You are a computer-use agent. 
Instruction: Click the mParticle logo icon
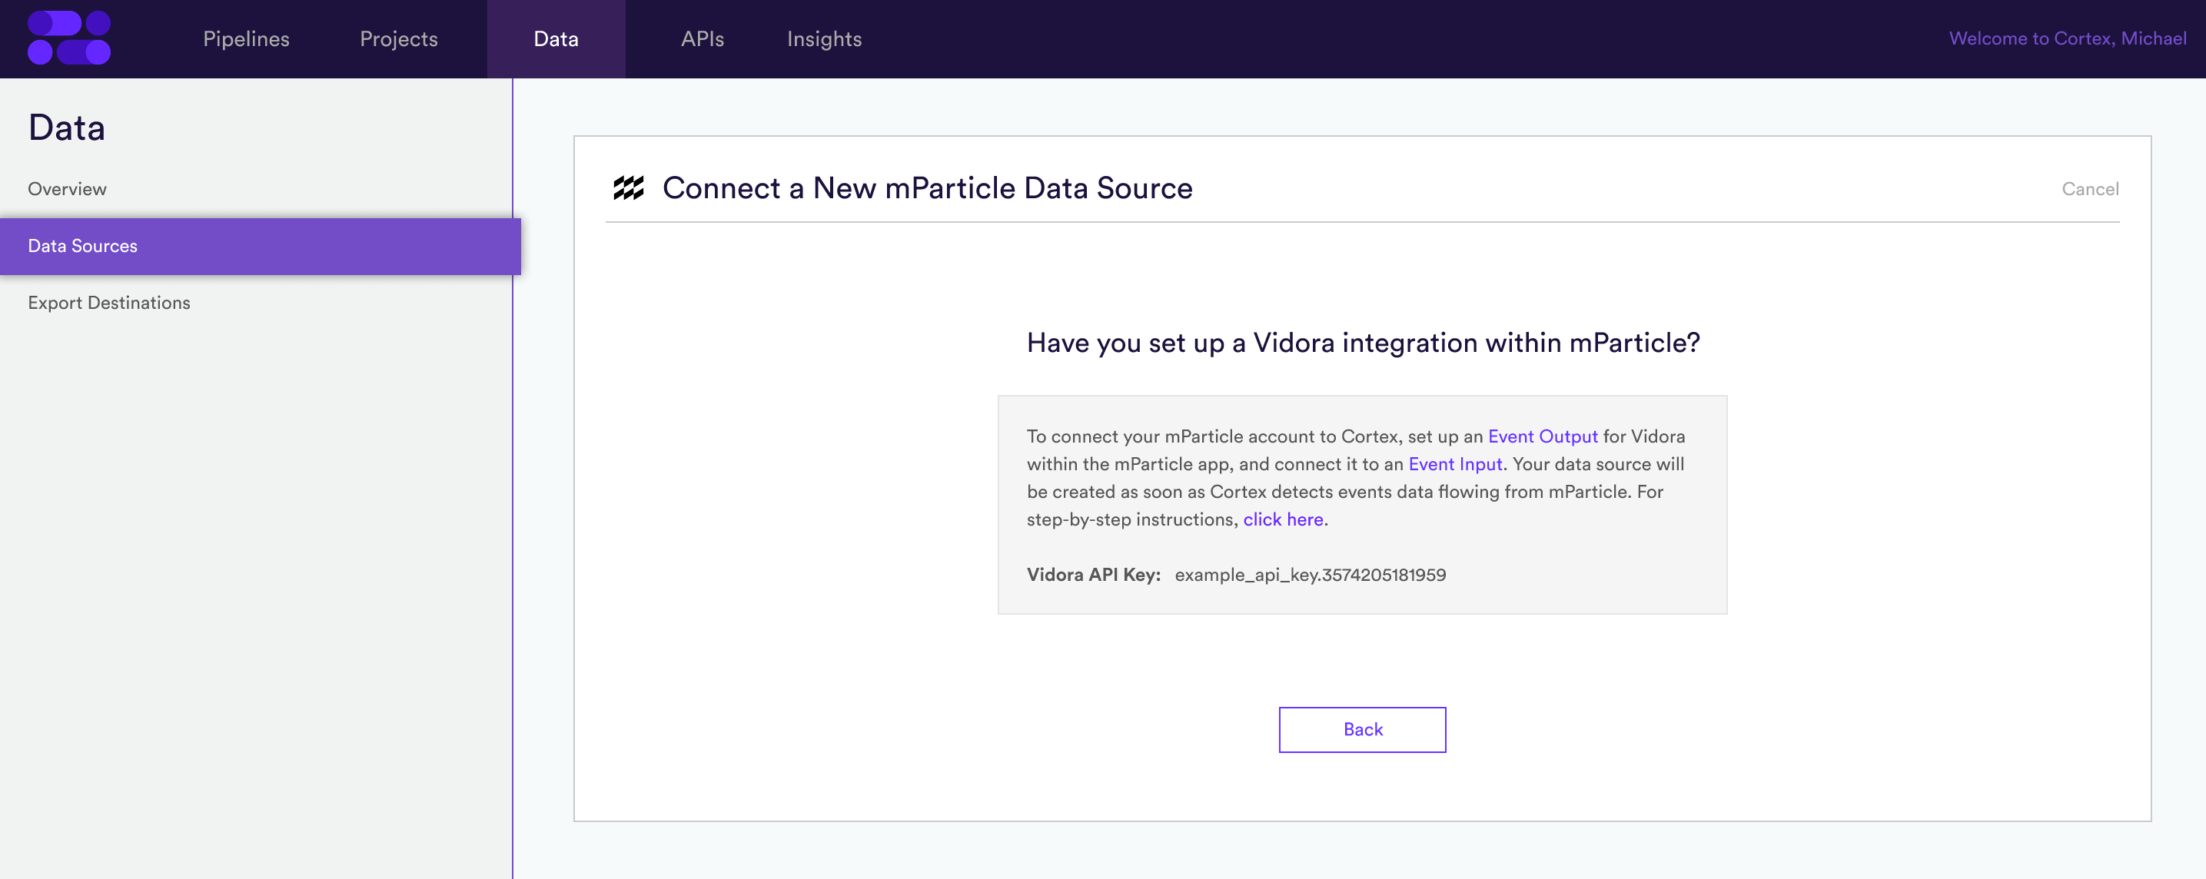[x=629, y=188]
